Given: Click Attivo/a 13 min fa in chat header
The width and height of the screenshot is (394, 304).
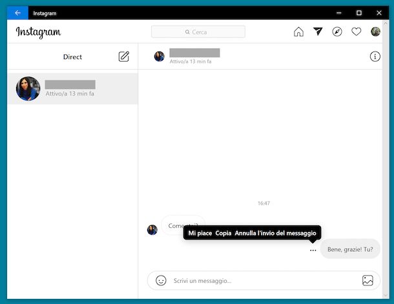Looking at the screenshot, I should coord(191,61).
